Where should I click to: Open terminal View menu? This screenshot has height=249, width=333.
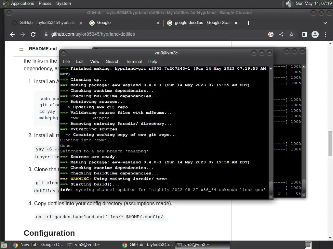95,61
